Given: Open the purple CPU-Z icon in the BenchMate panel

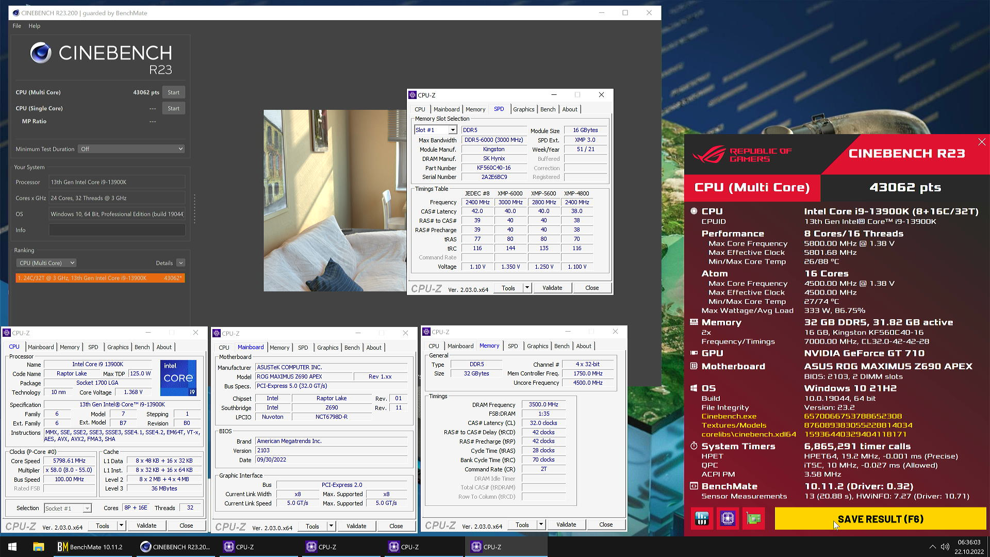Looking at the screenshot, I should click(x=728, y=519).
